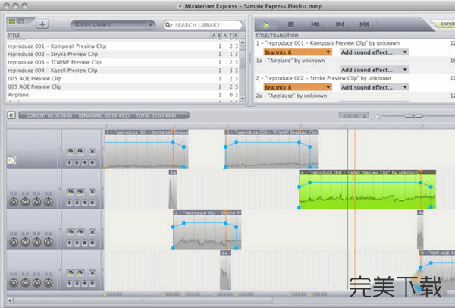Toggle the 8 button on track one
This screenshot has height=308, width=455.
coord(92,162)
